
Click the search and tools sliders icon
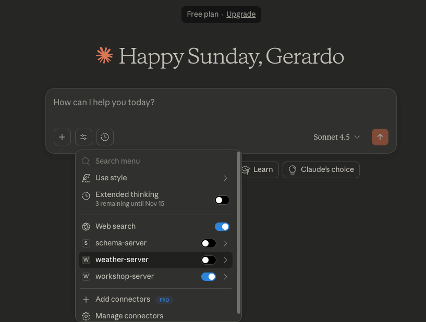click(x=83, y=137)
